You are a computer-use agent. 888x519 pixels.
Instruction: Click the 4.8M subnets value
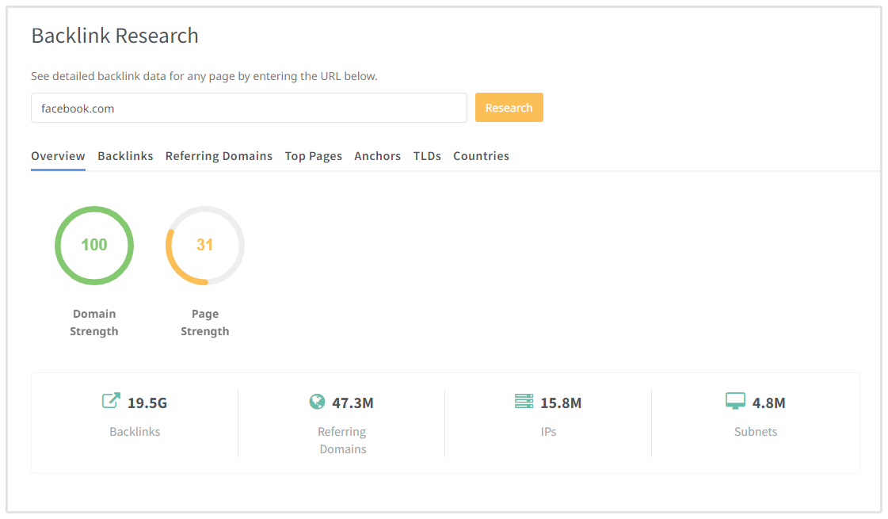[x=768, y=403]
